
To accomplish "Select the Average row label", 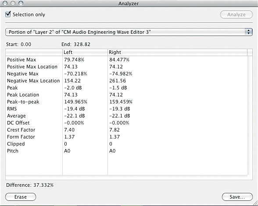I will point(16,116).
